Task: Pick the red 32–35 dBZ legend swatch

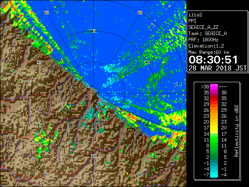Action: tap(214, 99)
